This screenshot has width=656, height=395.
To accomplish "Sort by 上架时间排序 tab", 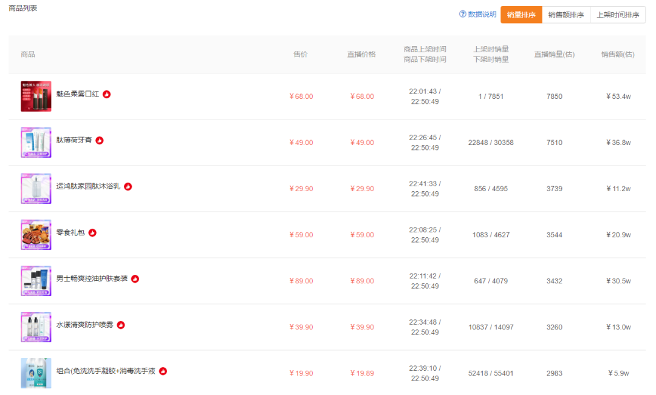I will [618, 15].
